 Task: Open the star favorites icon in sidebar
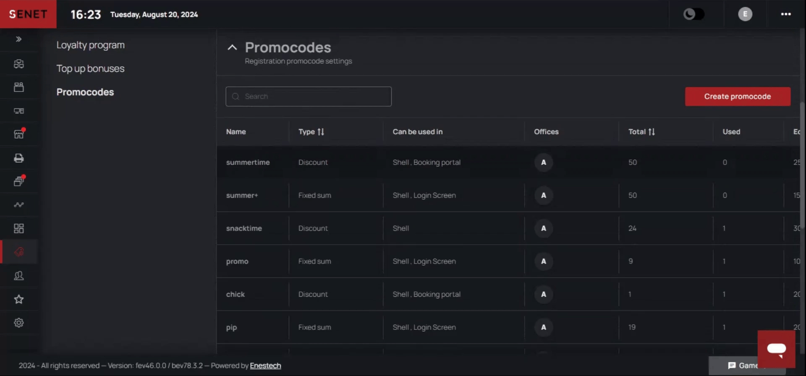[x=19, y=299]
